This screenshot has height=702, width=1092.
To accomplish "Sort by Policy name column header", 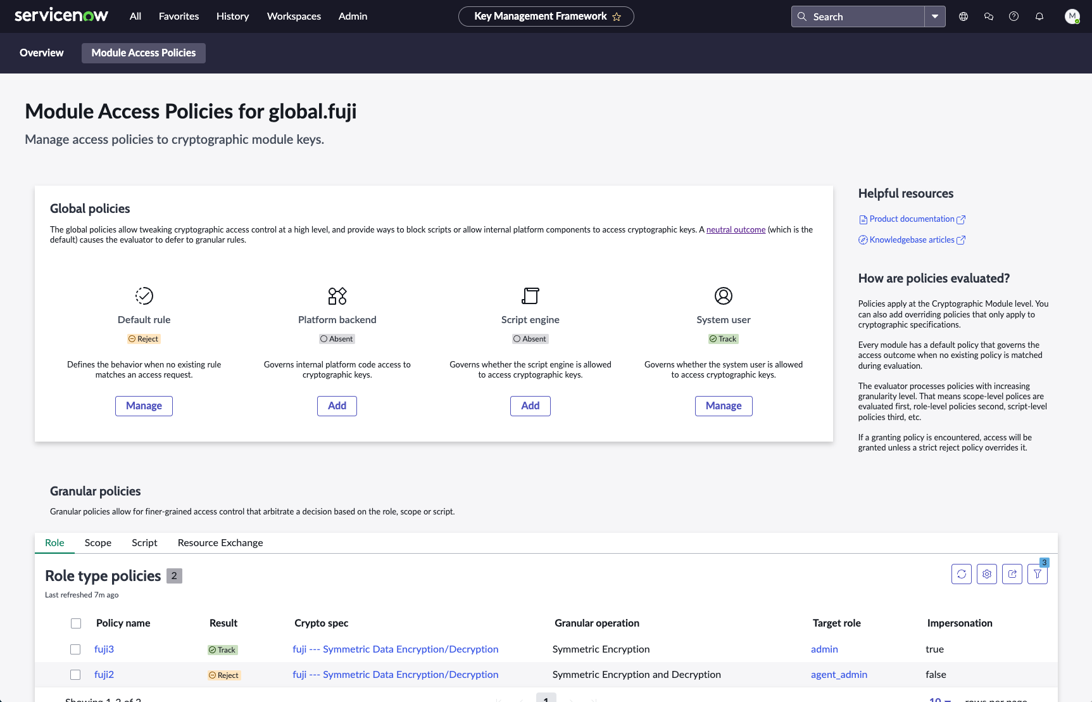I will [x=123, y=623].
